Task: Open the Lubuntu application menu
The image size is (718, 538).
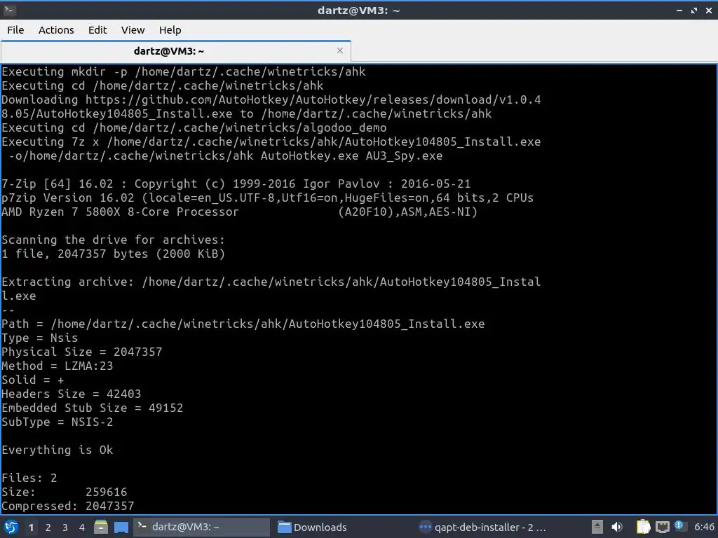Action: (11, 527)
